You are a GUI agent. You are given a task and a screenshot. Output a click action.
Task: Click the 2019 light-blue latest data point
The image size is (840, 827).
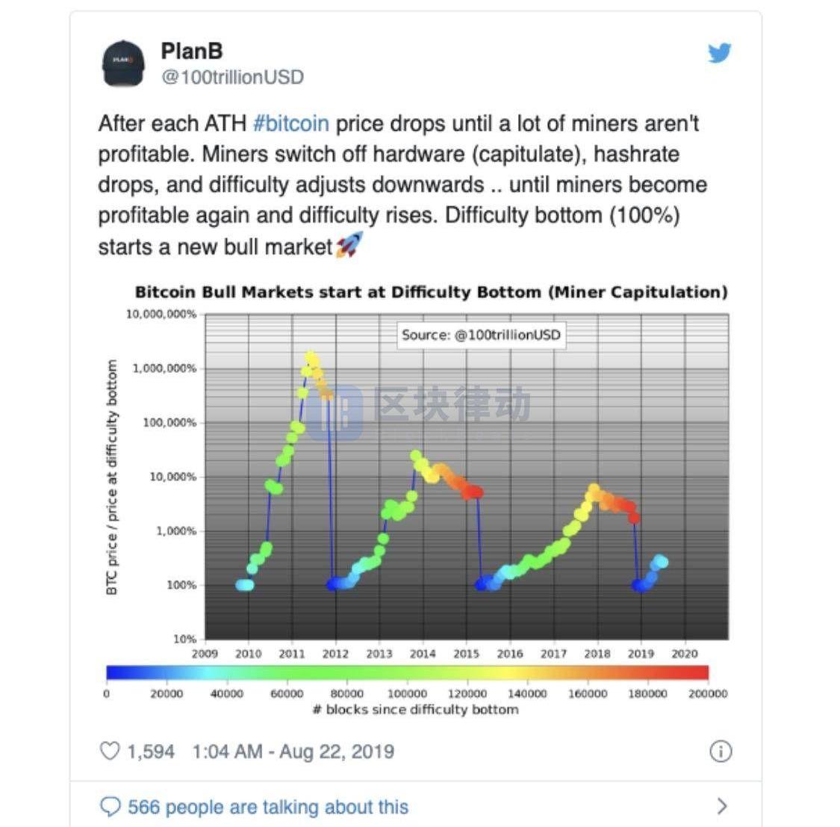pos(660,562)
